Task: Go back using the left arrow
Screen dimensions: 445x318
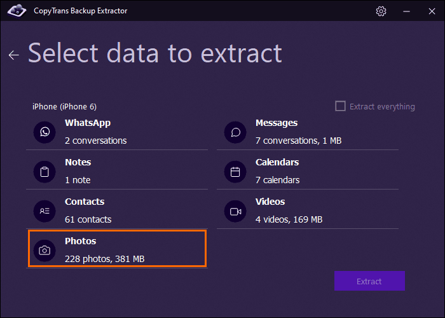Action: (x=13, y=55)
